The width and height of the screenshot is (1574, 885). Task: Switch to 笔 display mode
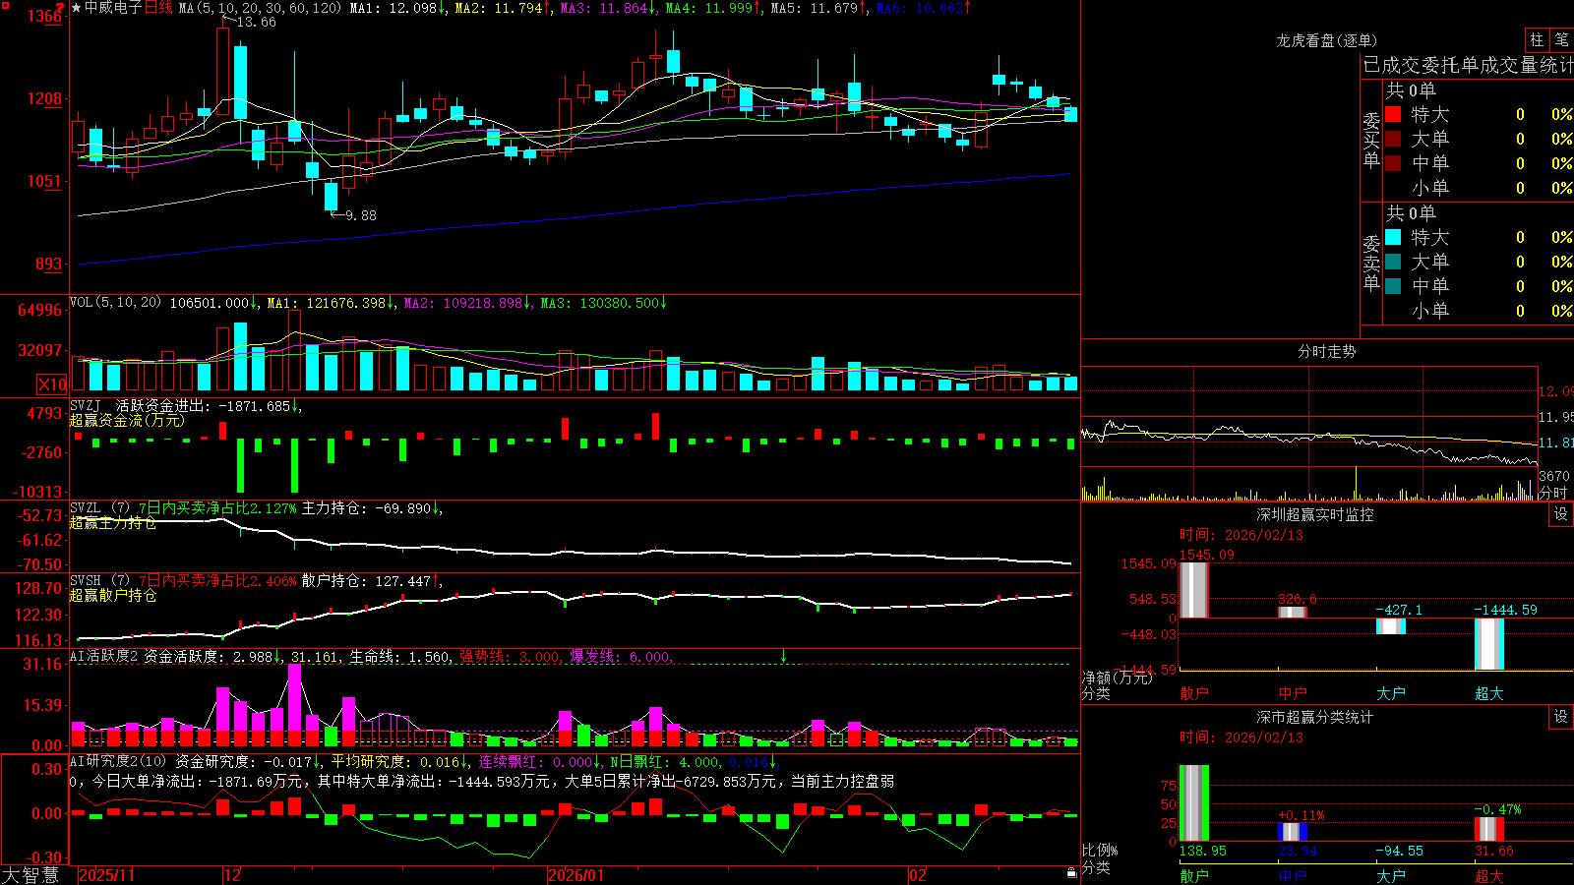click(1561, 39)
